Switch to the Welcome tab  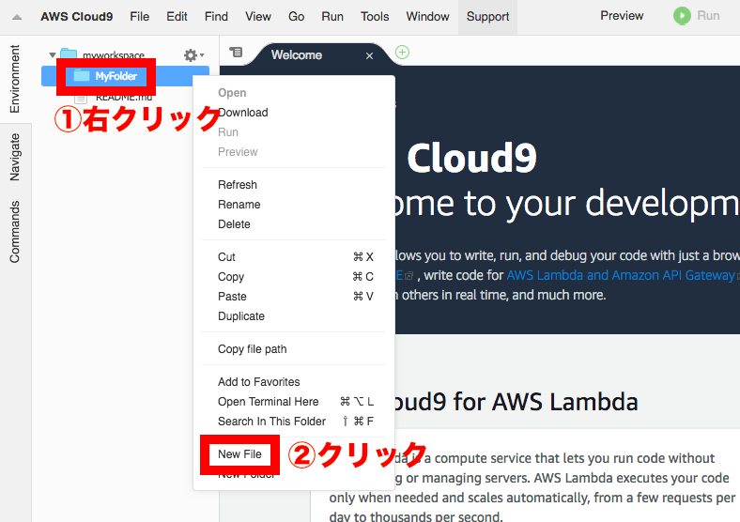(297, 55)
